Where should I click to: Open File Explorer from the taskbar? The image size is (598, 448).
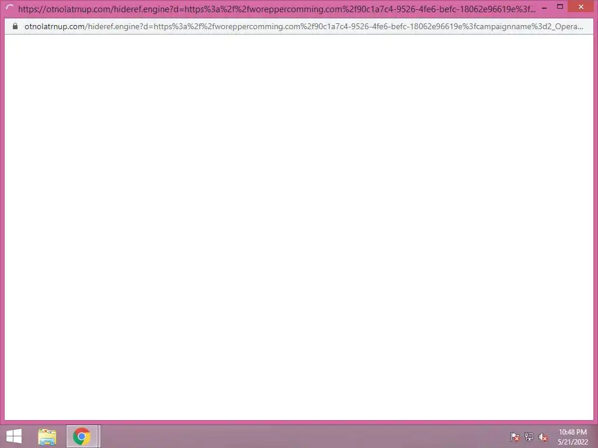47,436
